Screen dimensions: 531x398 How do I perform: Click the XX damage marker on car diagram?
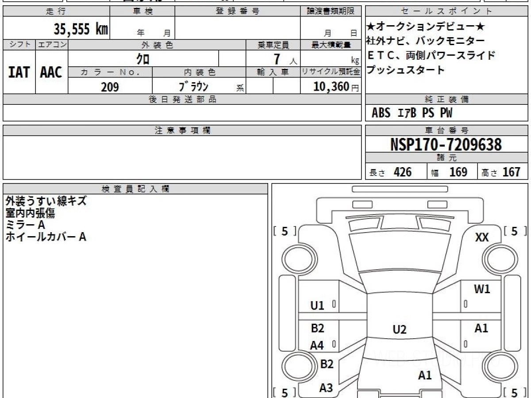pyautogui.click(x=481, y=237)
